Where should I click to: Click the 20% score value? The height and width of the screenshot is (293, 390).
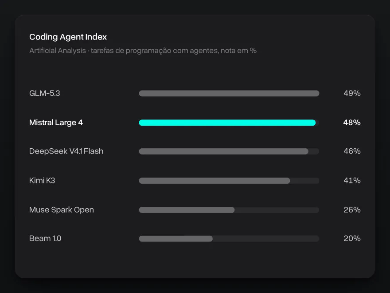pos(352,238)
